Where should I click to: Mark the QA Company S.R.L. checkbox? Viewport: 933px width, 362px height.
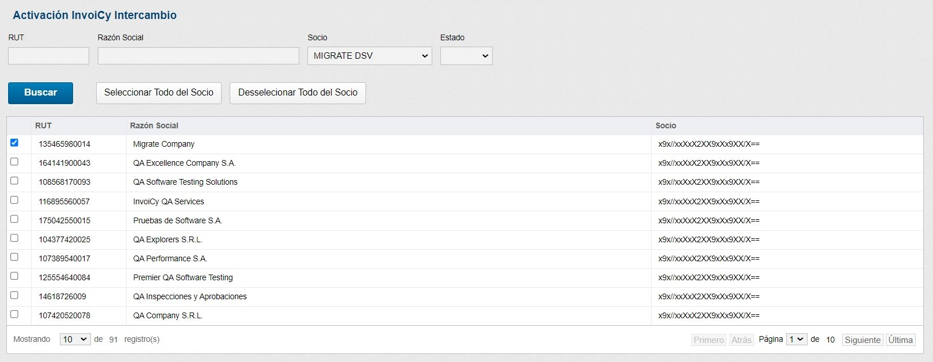14,314
